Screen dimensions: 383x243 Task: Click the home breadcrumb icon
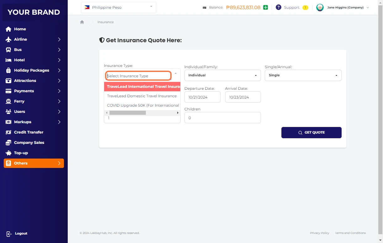[82, 22]
